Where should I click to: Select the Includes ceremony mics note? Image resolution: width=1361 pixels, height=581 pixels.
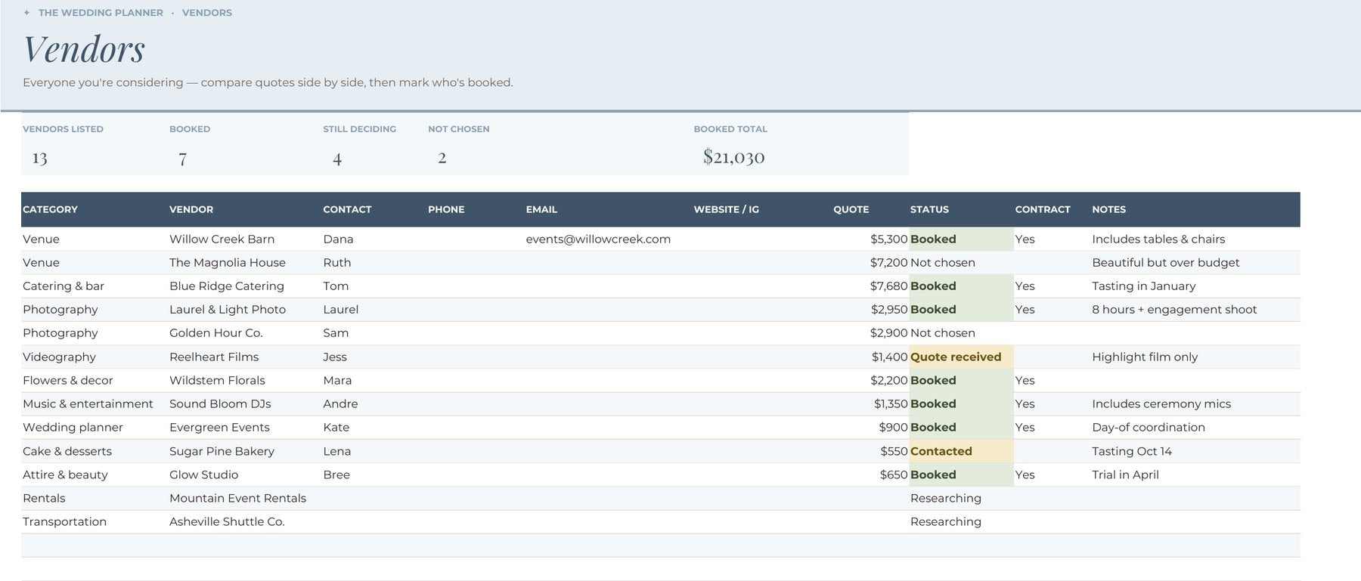[1161, 403]
